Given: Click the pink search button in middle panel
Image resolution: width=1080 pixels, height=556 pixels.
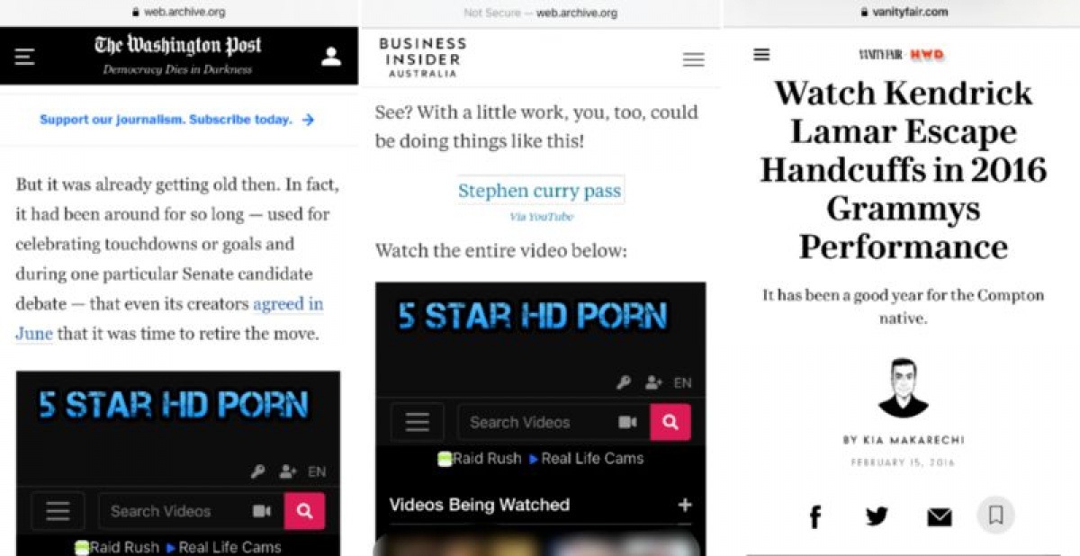Looking at the screenshot, I should coord(670,422).
